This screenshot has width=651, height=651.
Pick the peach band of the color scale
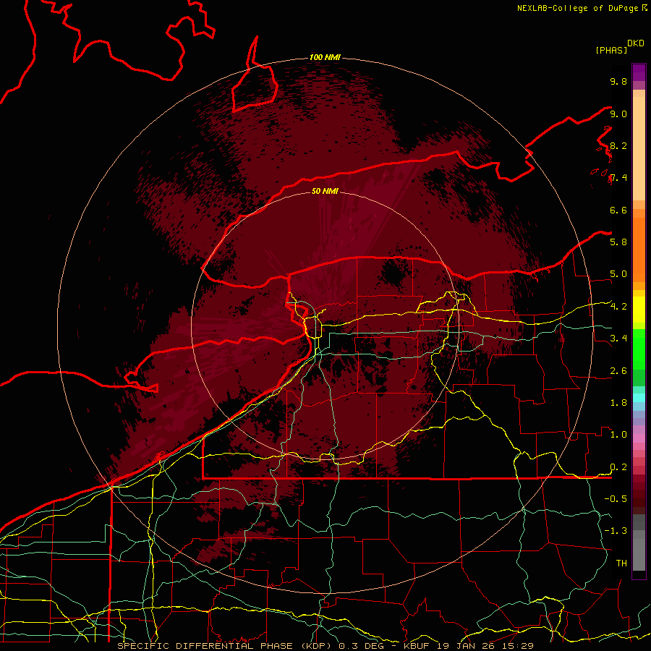click(639, 148)
